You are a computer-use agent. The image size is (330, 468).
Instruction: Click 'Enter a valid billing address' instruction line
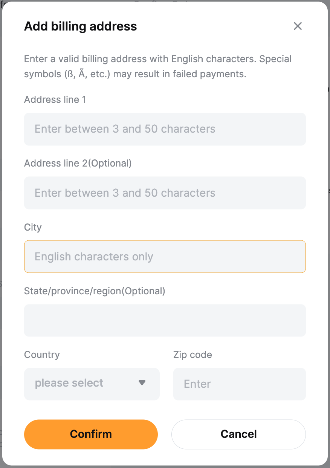coord(158,59)
